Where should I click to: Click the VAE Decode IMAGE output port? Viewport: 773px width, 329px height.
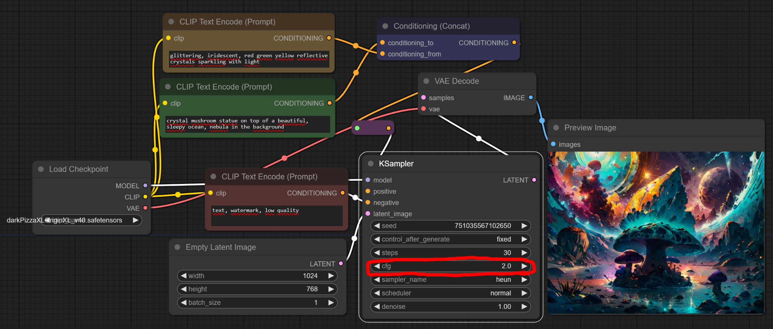pyautogui.click(x=530, y=98)
